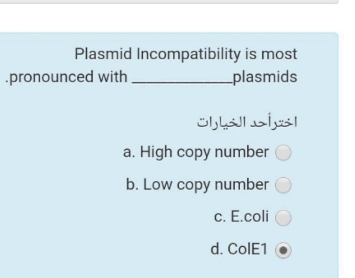Click the empty circle beside High copy number

click(x=283, y=151)
